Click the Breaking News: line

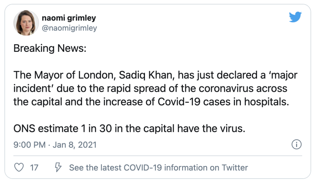pyautogui.click(x=50, y=48)
